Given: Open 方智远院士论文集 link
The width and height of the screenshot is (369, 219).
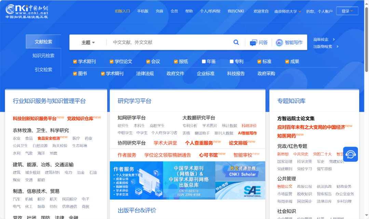Looking at the screenshot, I should click(x=296, y=119).
